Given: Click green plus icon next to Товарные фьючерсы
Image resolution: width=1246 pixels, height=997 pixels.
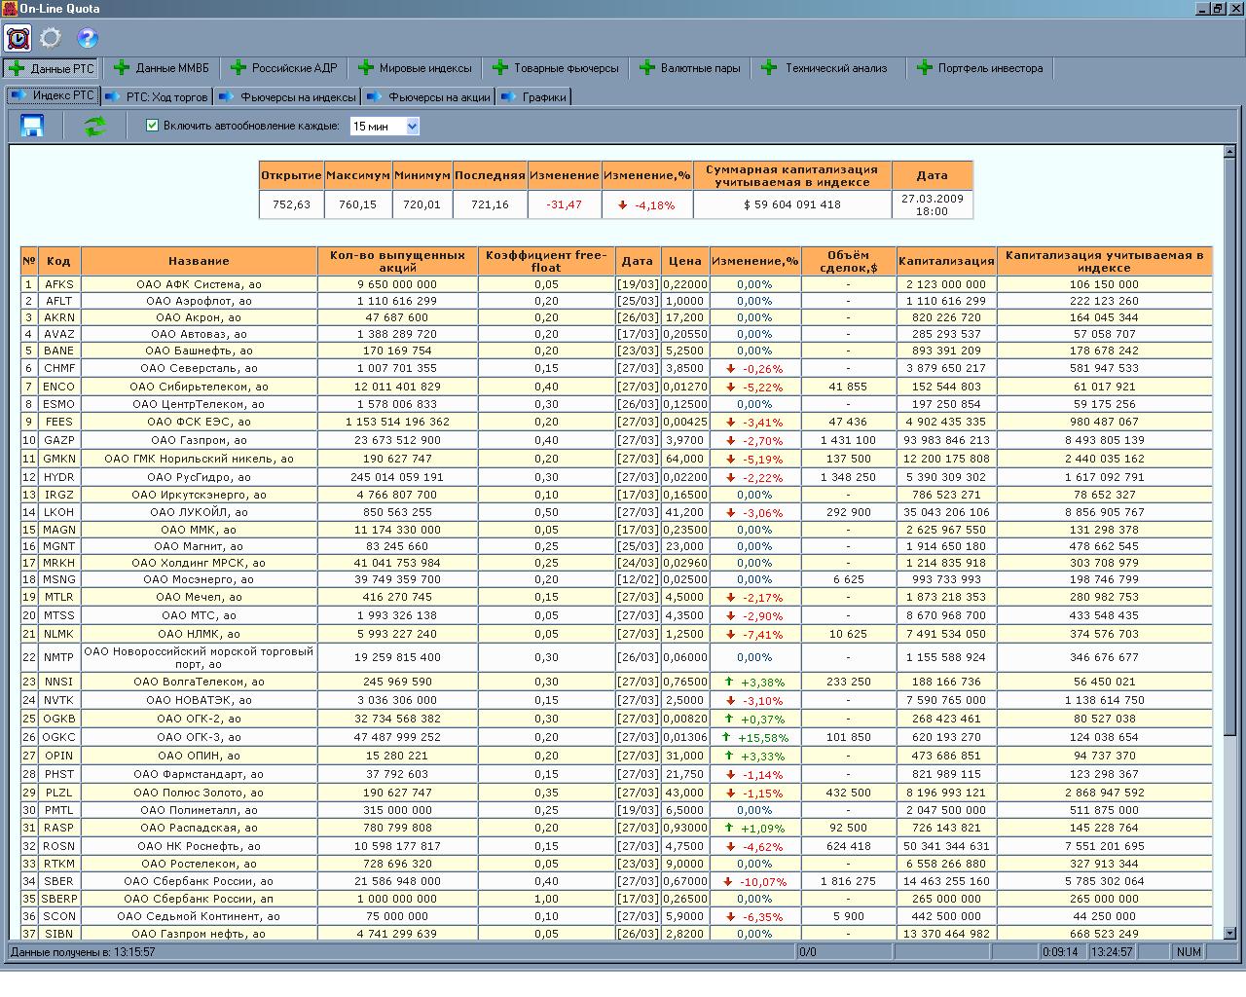Looking at the screenshot, I should [x=500, y=68].
